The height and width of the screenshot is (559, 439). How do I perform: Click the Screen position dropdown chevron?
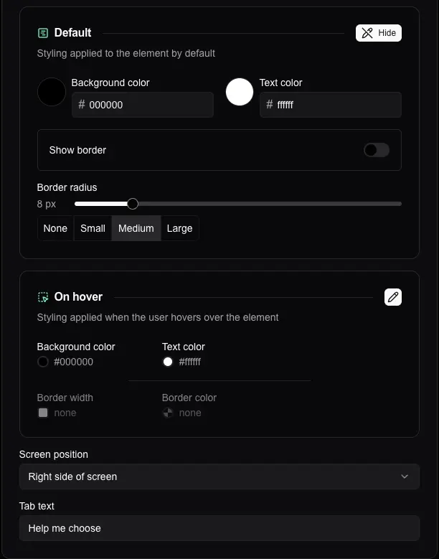(x=405, y=476)
